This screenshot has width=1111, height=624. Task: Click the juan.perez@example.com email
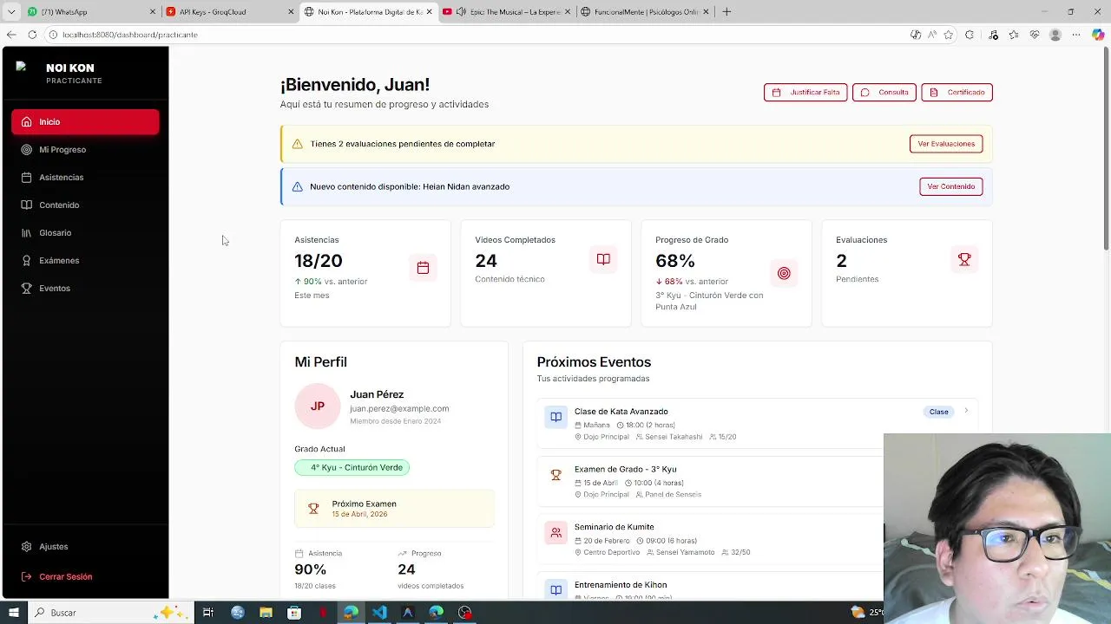point(399,409)
